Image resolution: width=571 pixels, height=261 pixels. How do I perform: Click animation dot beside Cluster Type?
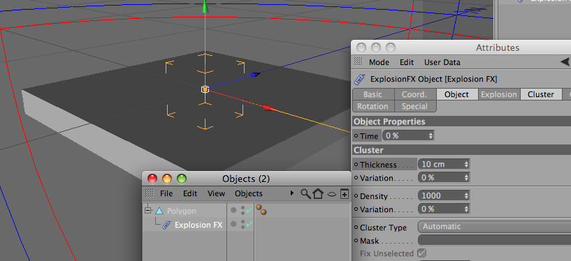coord(356,228)
